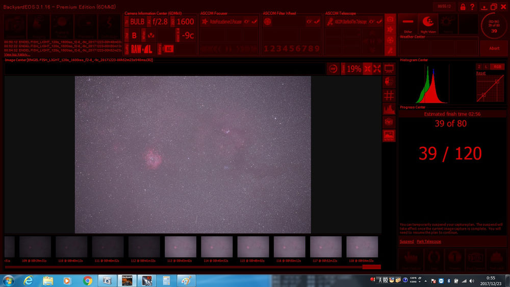The image size is (510, 287).
Task: Click the white balance icon in camera info
Action: tap(151, 35)
